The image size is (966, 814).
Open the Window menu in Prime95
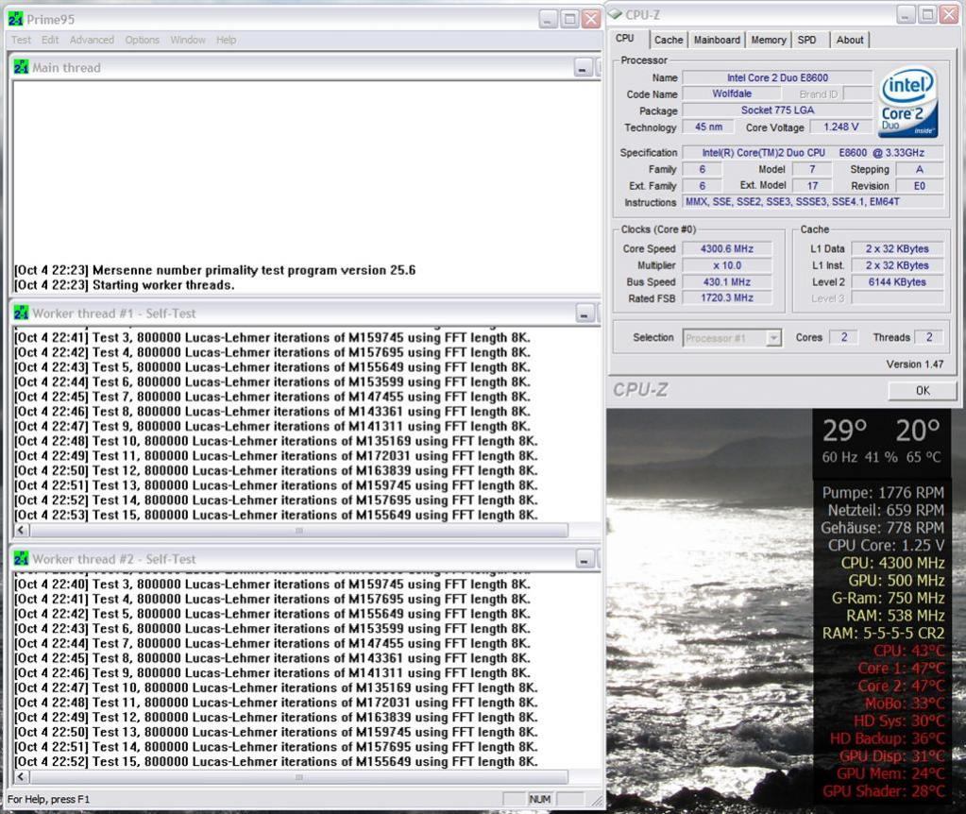point(188,40)
